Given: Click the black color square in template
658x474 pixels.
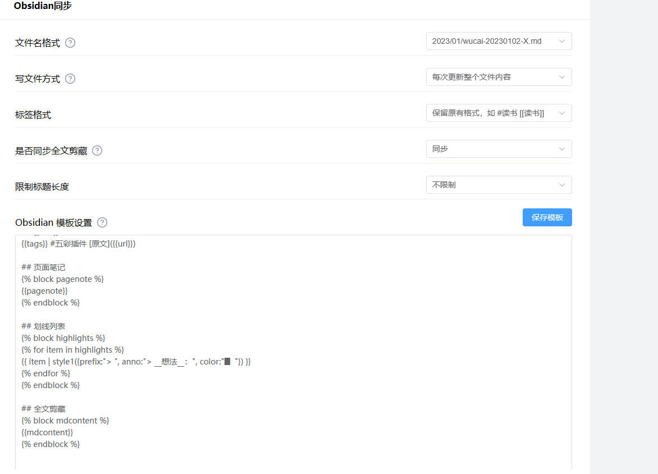Looking at the screenshot, I should click(x=227, y=362).
